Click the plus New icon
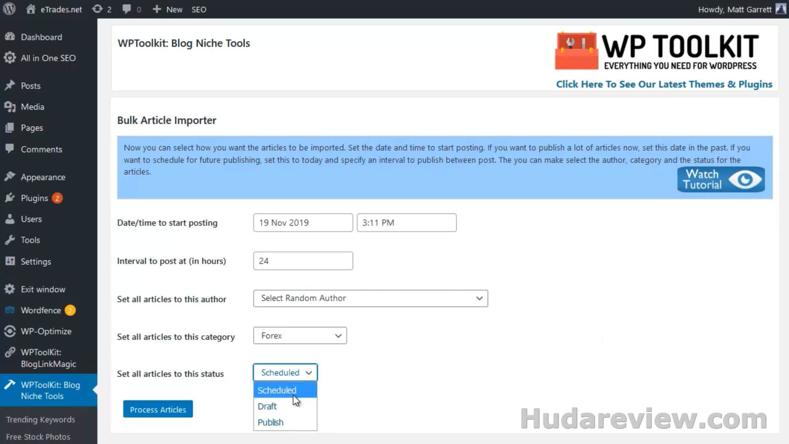 tap(157, 9)
